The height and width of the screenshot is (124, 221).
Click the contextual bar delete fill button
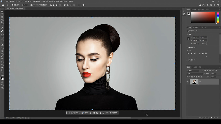[x=85, y=113]
